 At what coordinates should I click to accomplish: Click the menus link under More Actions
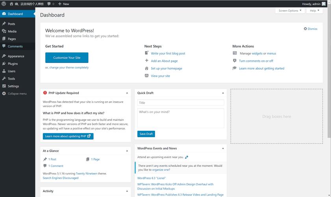tap(272, 54)
